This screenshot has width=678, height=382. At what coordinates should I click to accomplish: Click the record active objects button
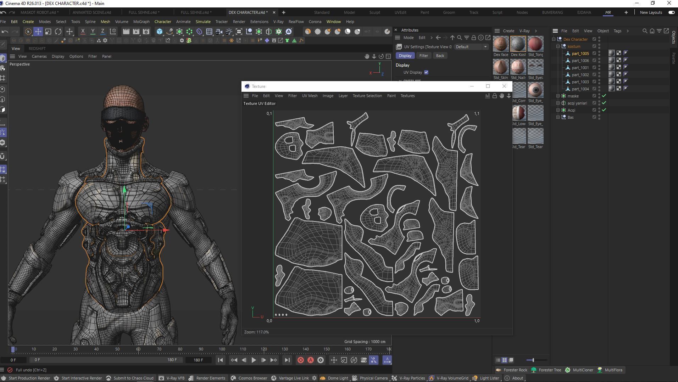(300, 360)
